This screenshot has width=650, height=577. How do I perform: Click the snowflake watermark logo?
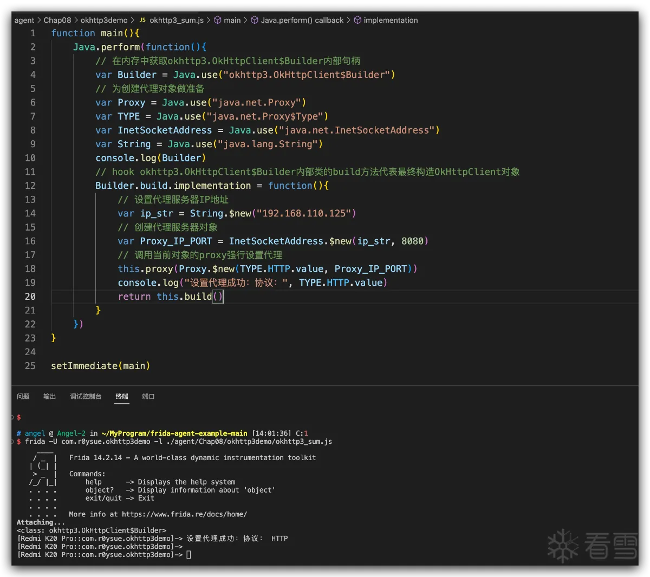(x=563, y=546)
